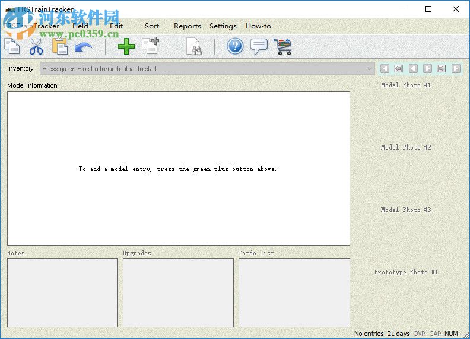The image size is (470, 339).
Task: Open the Field menu
Action: 80,26
